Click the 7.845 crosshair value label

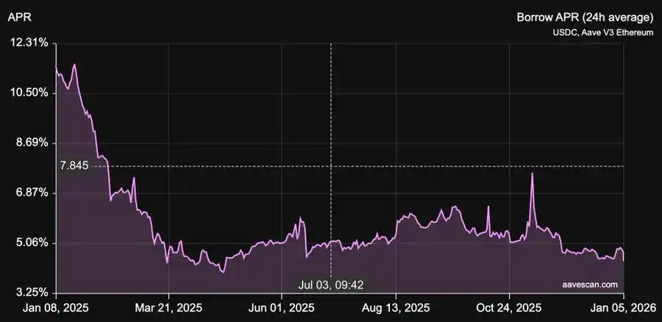coord(74,166)
